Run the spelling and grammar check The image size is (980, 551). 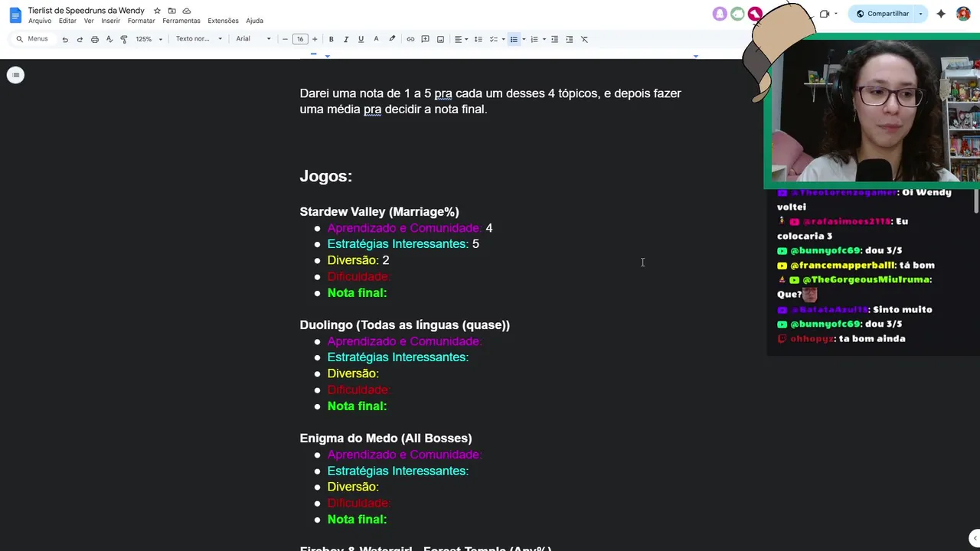pos(109,39)
